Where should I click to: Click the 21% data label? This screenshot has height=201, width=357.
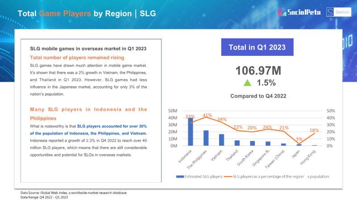coord(284,128)
